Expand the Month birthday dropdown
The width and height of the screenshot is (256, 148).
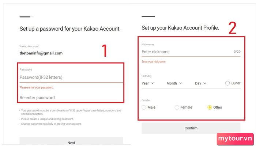tap(174, 83)
